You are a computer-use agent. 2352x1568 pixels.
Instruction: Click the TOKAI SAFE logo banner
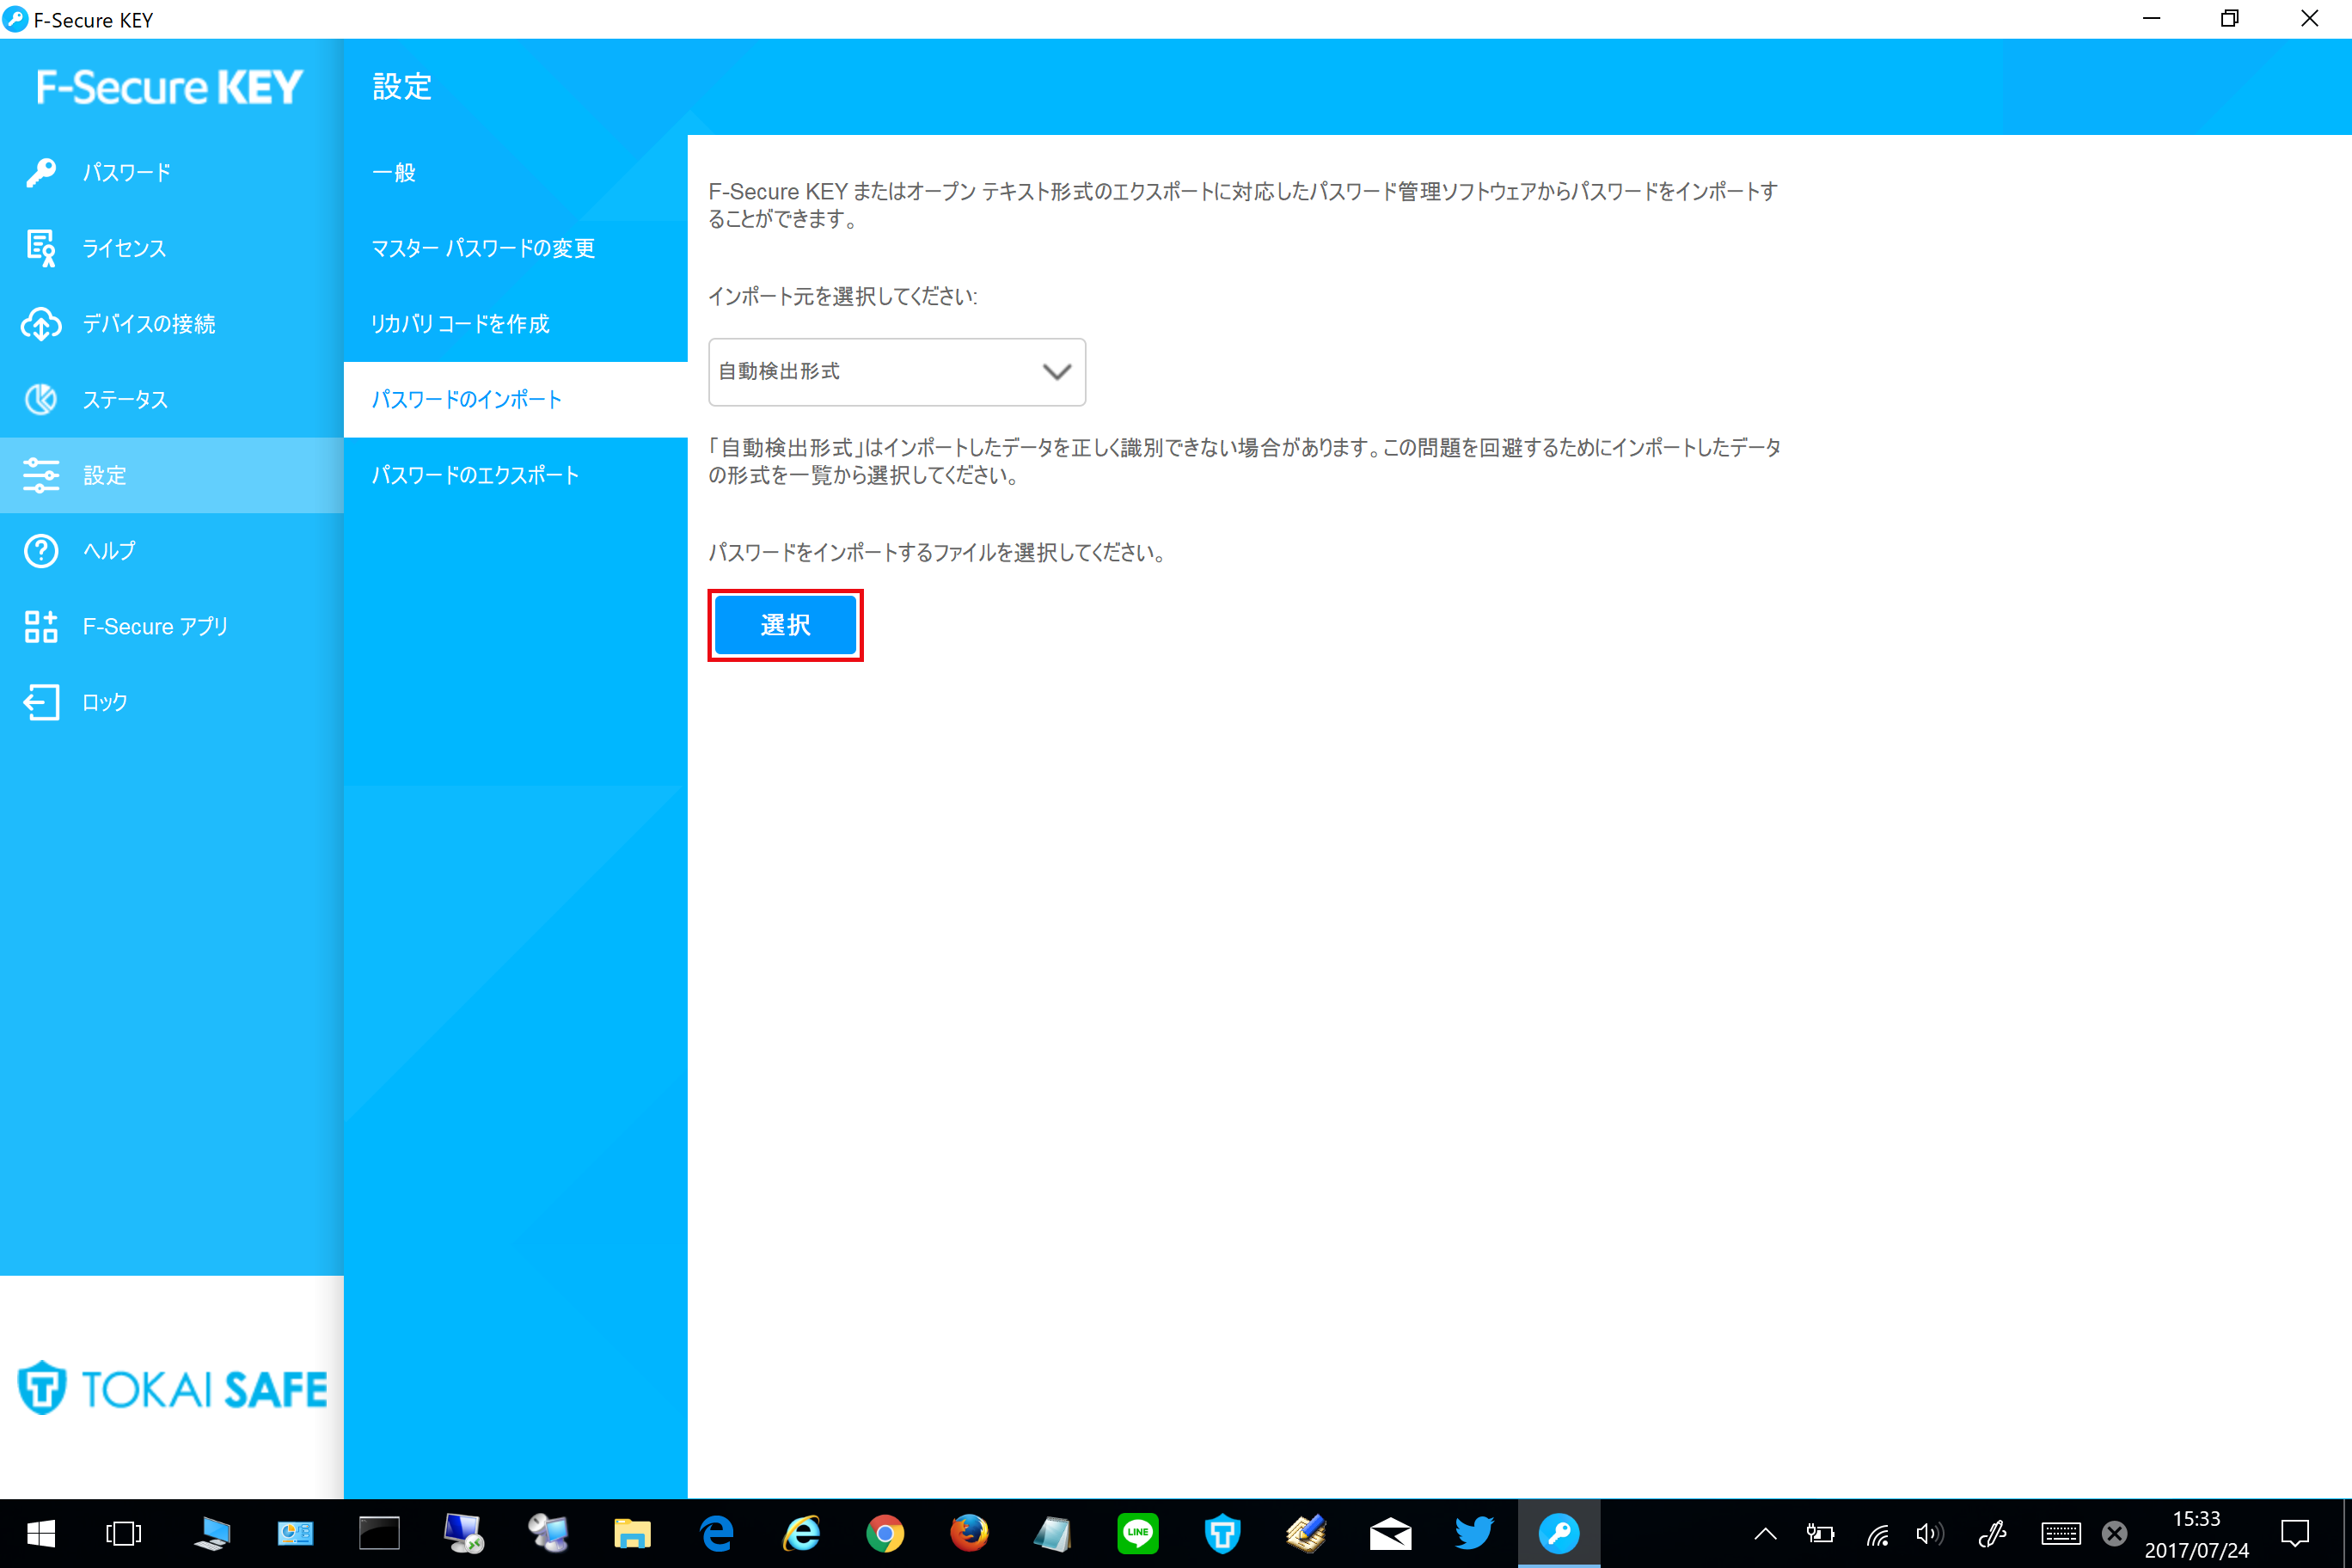tap(172, 1388)
